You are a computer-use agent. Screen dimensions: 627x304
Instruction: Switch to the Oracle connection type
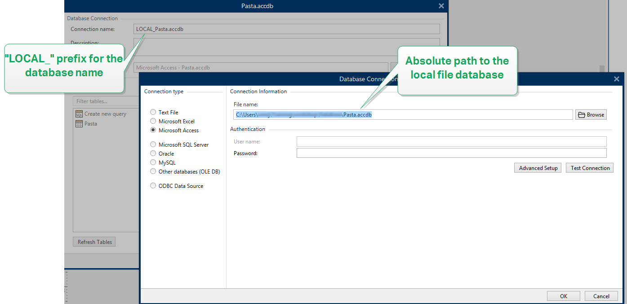[x=153, y=153]
